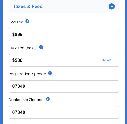Click the Doc Fee label
This screenshot has width=127, height=124.
pyautogui.click(x=16, y=22)
